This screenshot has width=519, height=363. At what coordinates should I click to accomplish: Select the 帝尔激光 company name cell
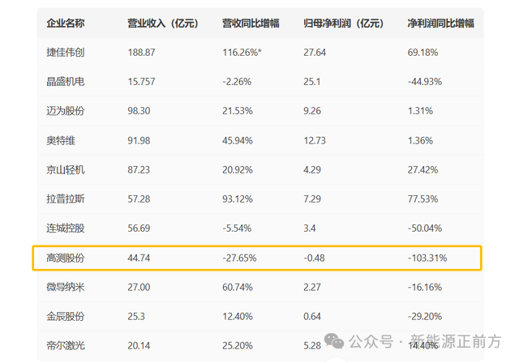click(x=66, y=345)
